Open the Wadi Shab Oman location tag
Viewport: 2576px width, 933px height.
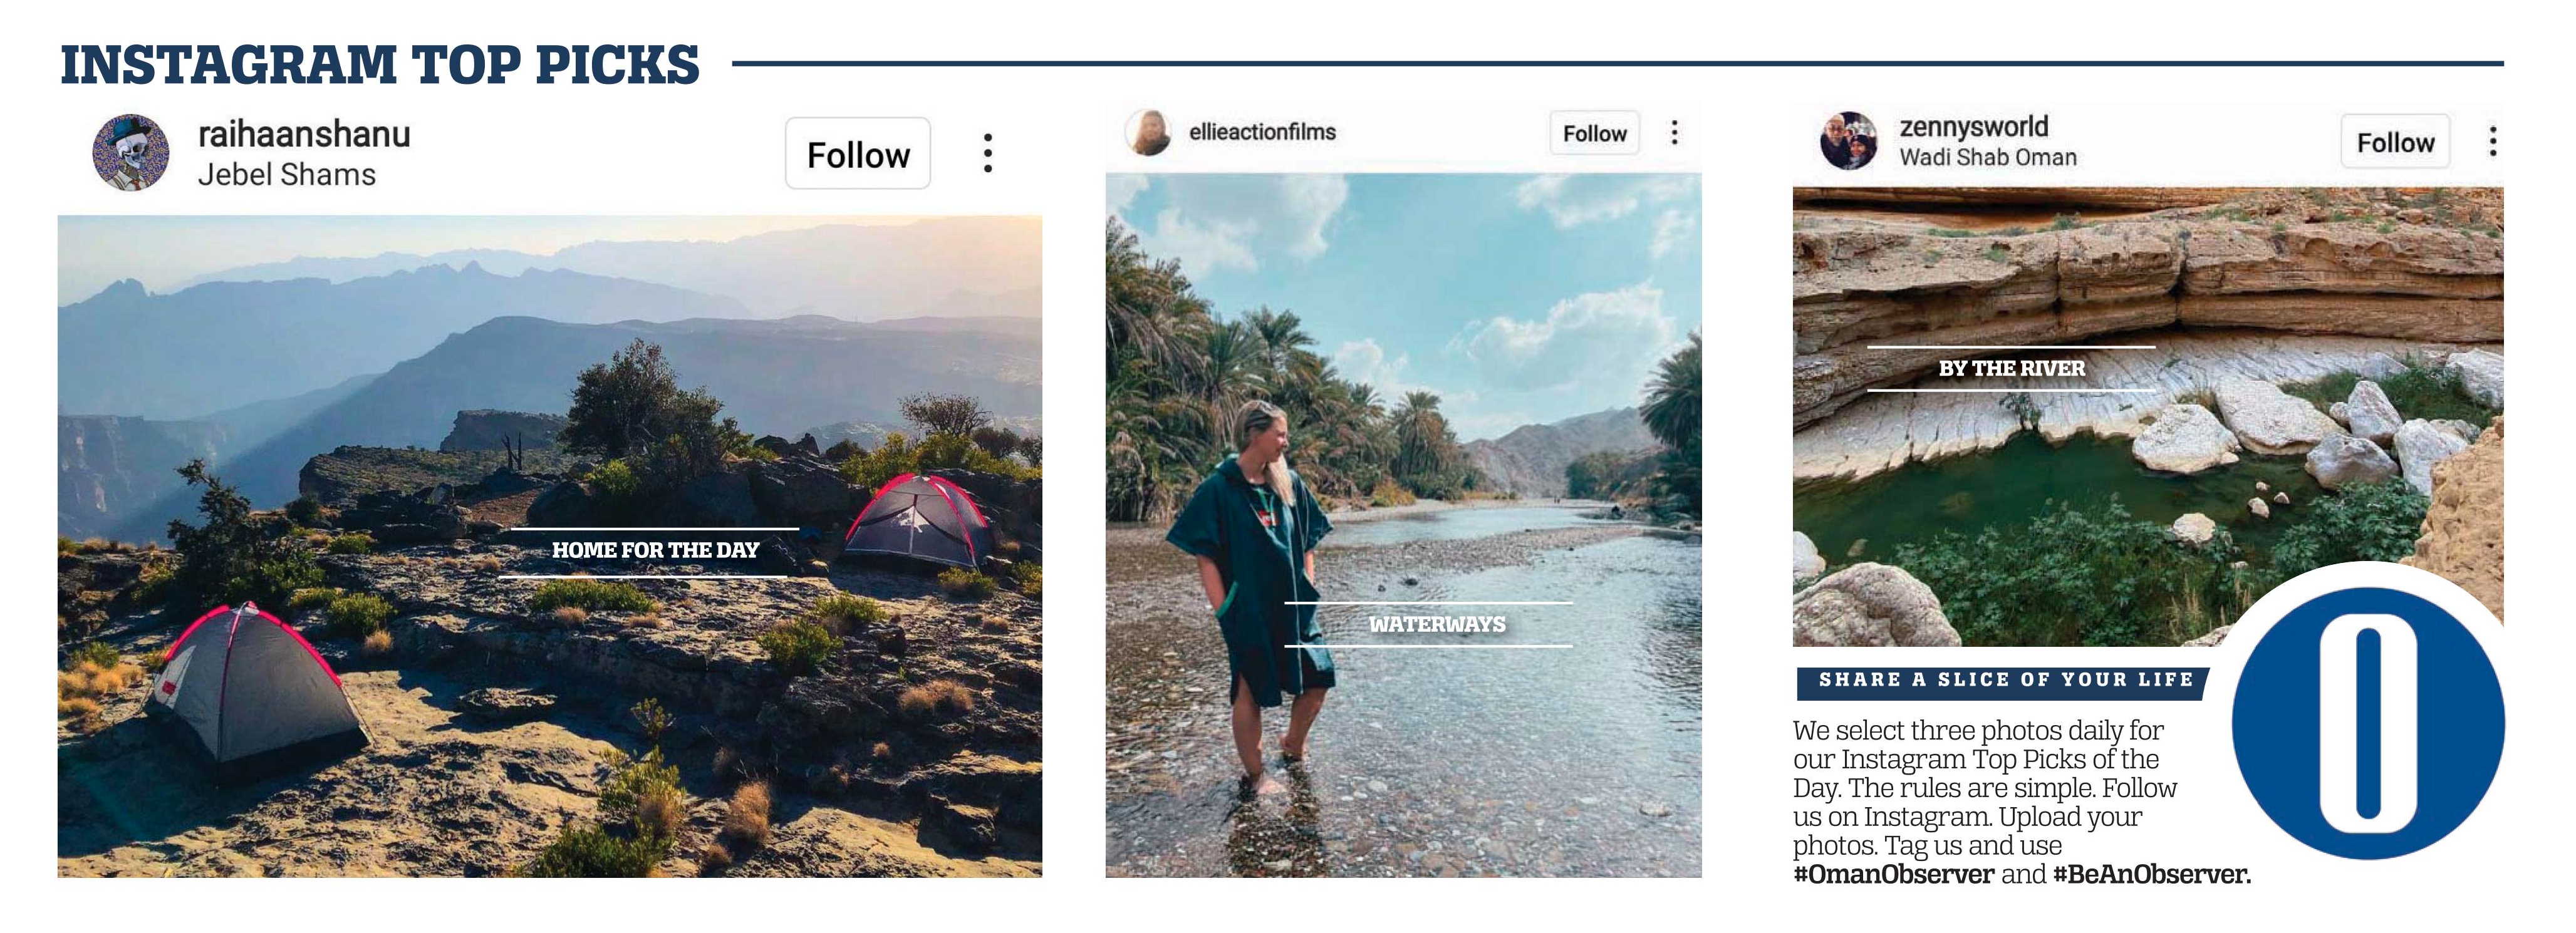(x=1988, y=158)
